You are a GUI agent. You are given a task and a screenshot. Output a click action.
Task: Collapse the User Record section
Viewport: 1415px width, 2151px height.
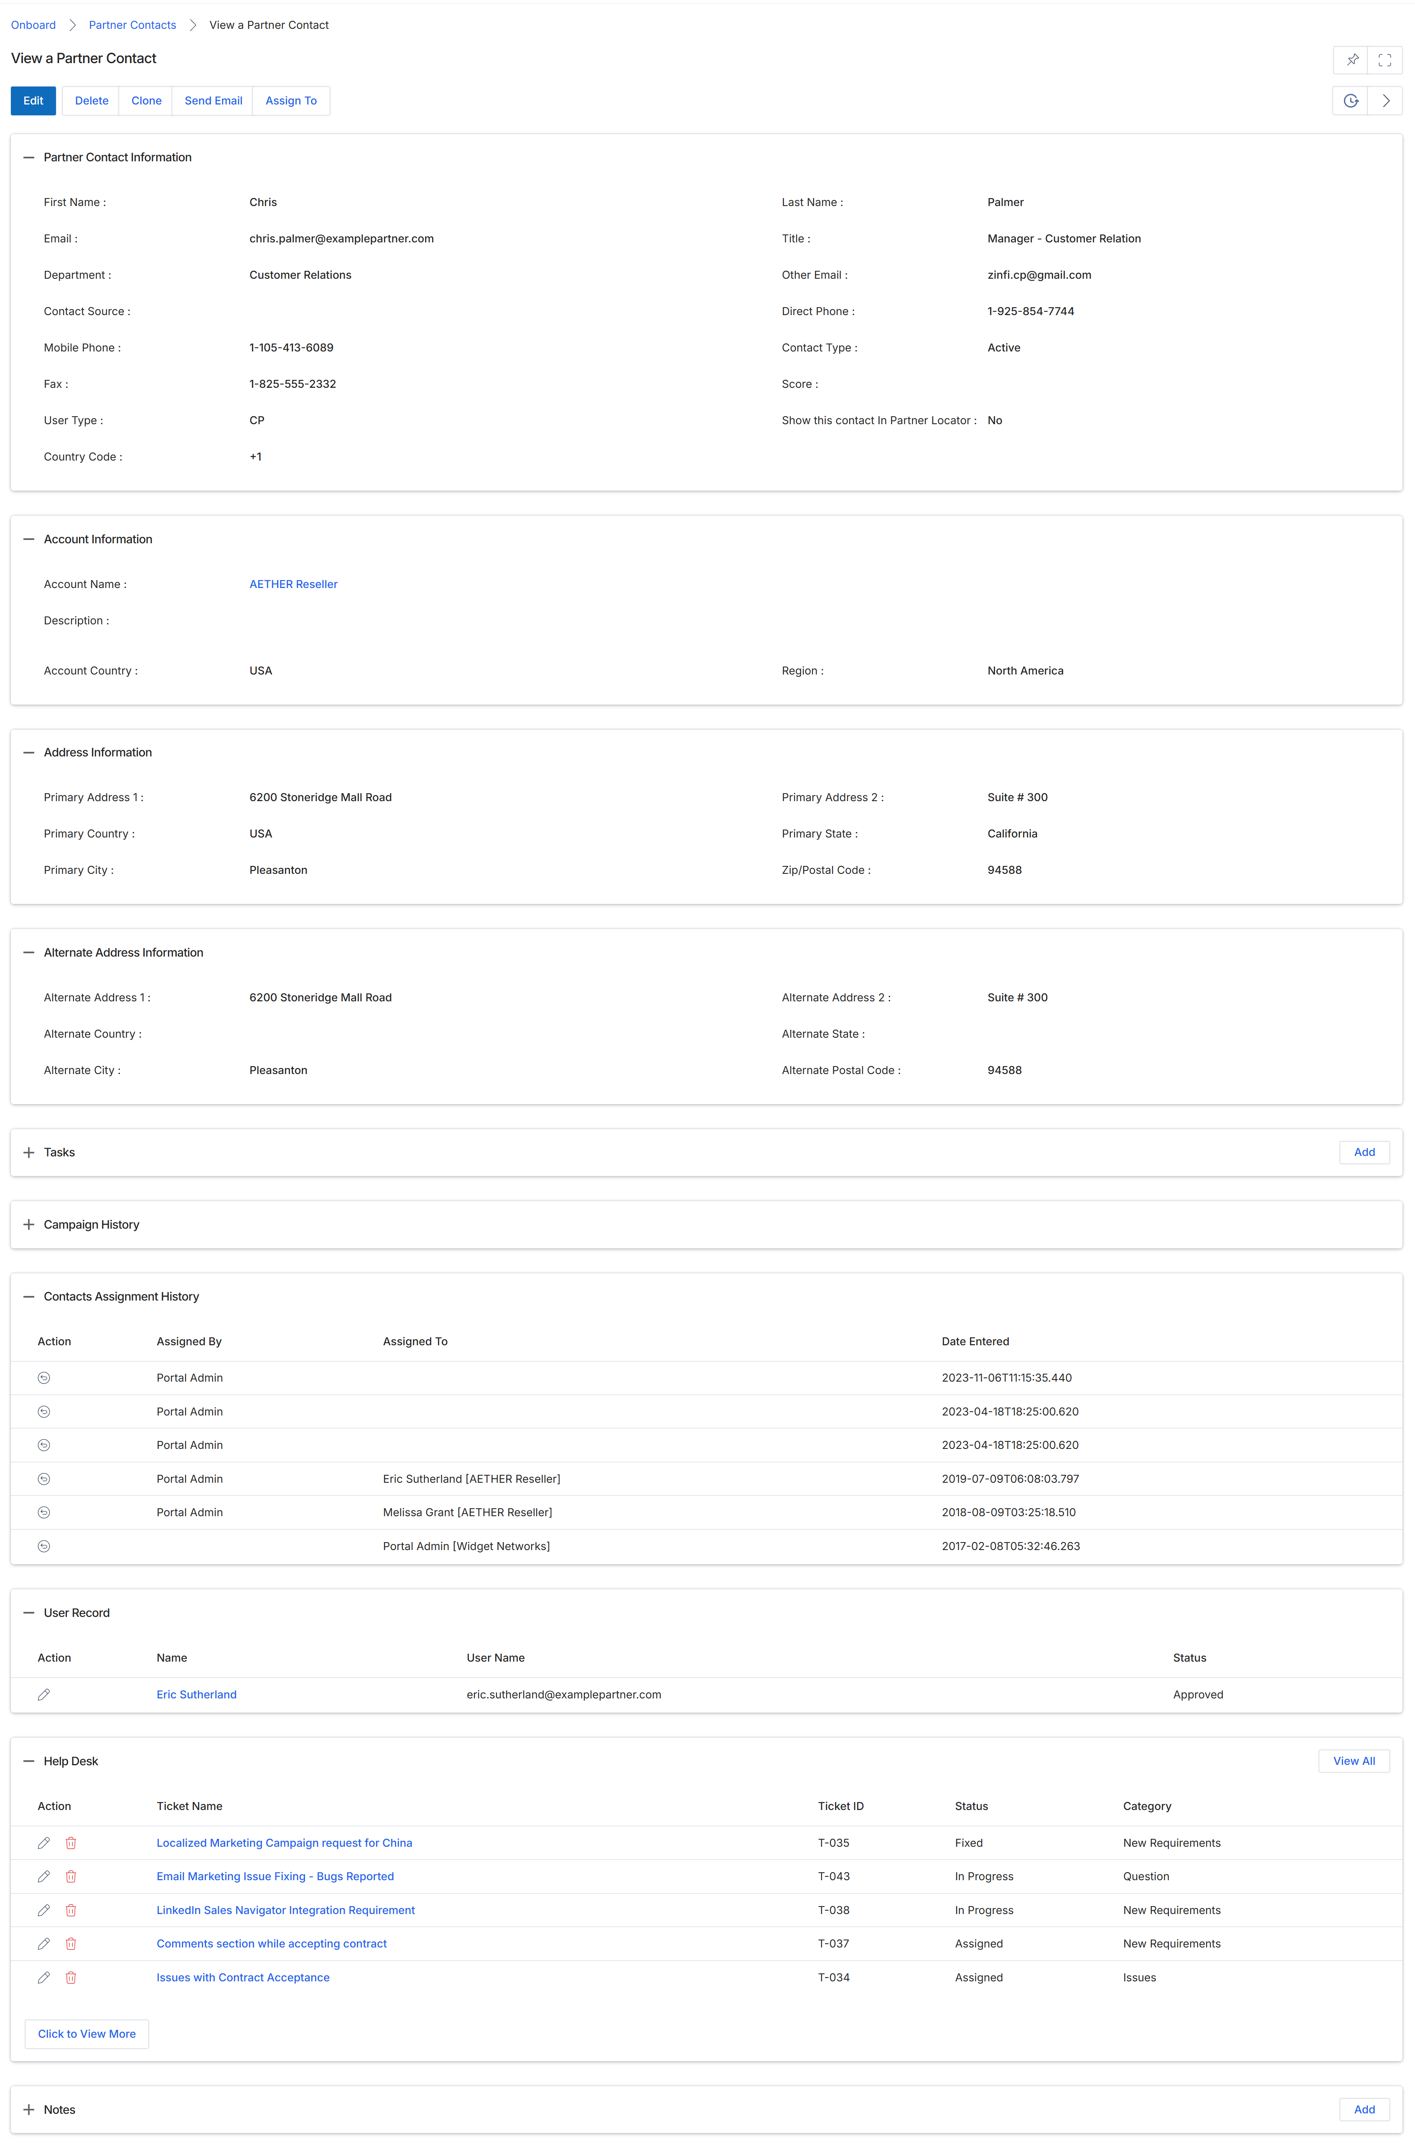(x=29, y=1613)
